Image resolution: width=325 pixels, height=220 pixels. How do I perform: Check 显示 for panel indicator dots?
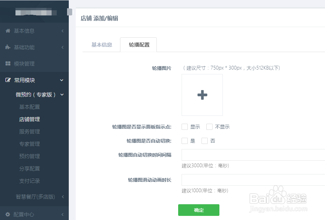pos(185,127)
